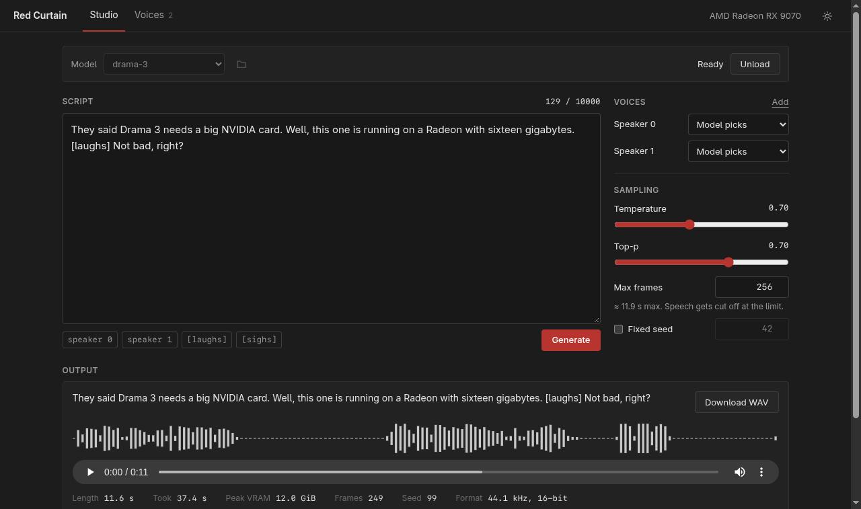Toggle the light/dark theme sun icon
The height and width of the screenshot is (509, 861).
point(827,16)
